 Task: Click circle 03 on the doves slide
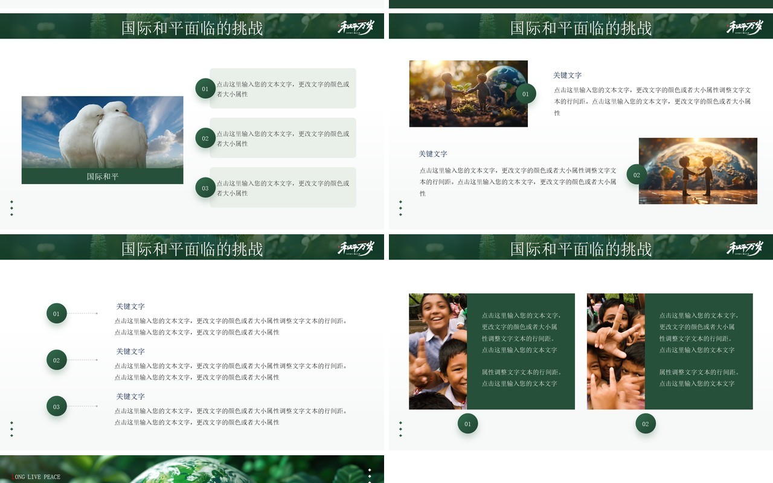tap(205, 188)
